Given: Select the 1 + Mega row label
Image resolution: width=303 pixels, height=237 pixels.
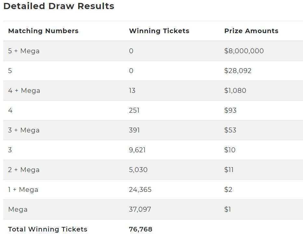Looking at the screenshot, I should (x=23, y=190).
